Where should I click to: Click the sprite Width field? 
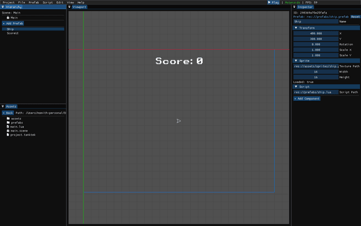point(316,71)
